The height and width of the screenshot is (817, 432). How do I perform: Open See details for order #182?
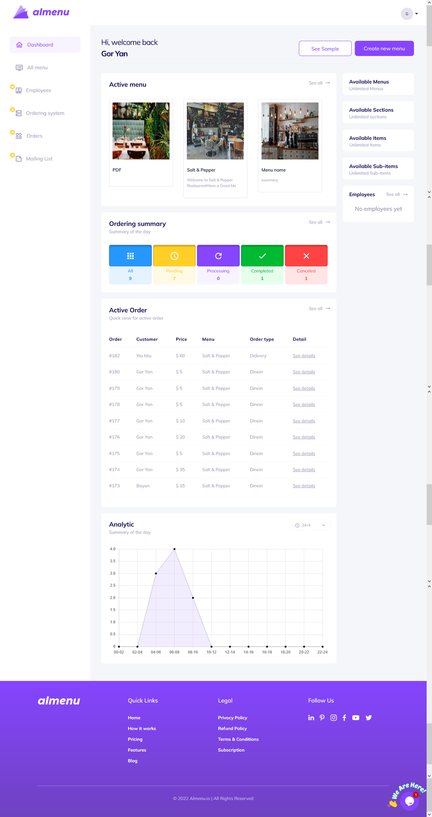[x=304, y=356]
